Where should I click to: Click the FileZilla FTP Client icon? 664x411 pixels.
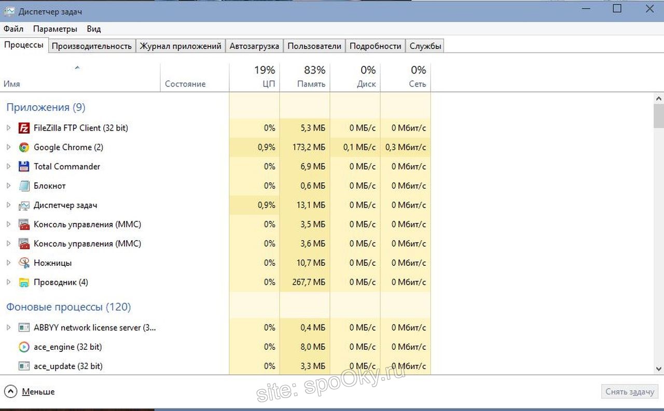pyautogui.click(x=24, y=128)
